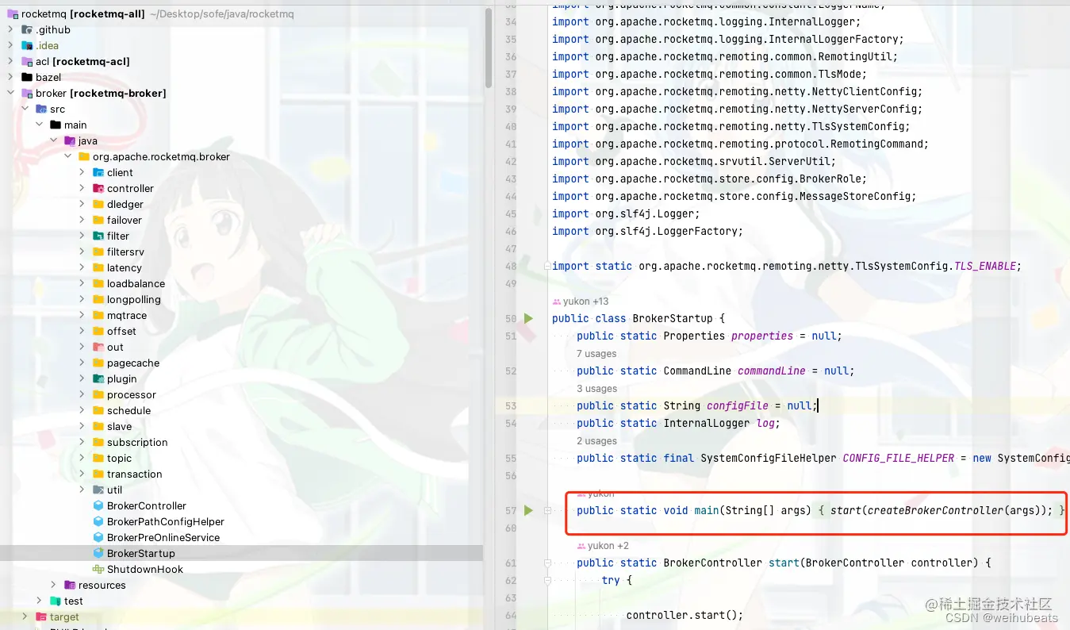
Task: Click the broker module folder icon
Action: coord(27,93)
